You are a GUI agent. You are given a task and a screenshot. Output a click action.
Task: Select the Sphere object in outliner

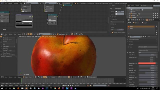pyautogui.click(x=134, y=17)
